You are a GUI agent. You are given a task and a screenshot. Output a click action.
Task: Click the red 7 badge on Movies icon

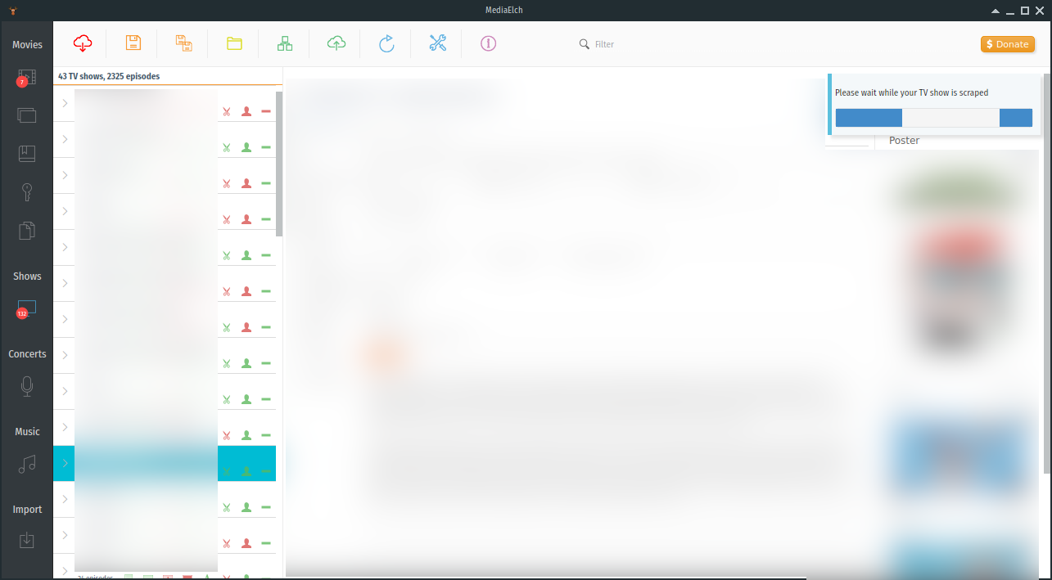coord(23,82)
